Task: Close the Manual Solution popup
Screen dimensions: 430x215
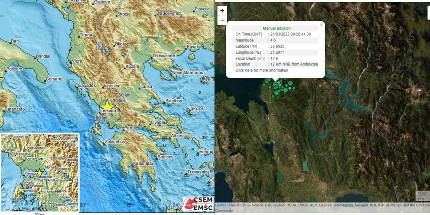Action: tap(321, 25)
